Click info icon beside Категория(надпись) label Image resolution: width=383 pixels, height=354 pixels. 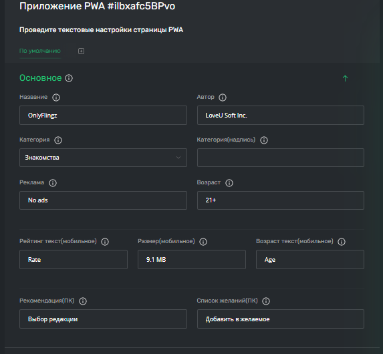[x=264, y=140]
